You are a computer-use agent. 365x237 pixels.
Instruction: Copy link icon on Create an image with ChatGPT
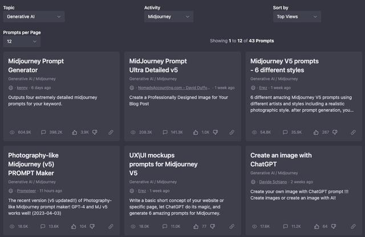point(353,226)
